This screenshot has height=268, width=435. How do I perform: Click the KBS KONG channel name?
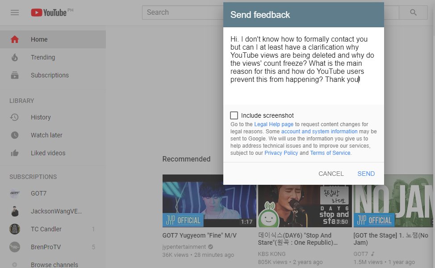272,254
